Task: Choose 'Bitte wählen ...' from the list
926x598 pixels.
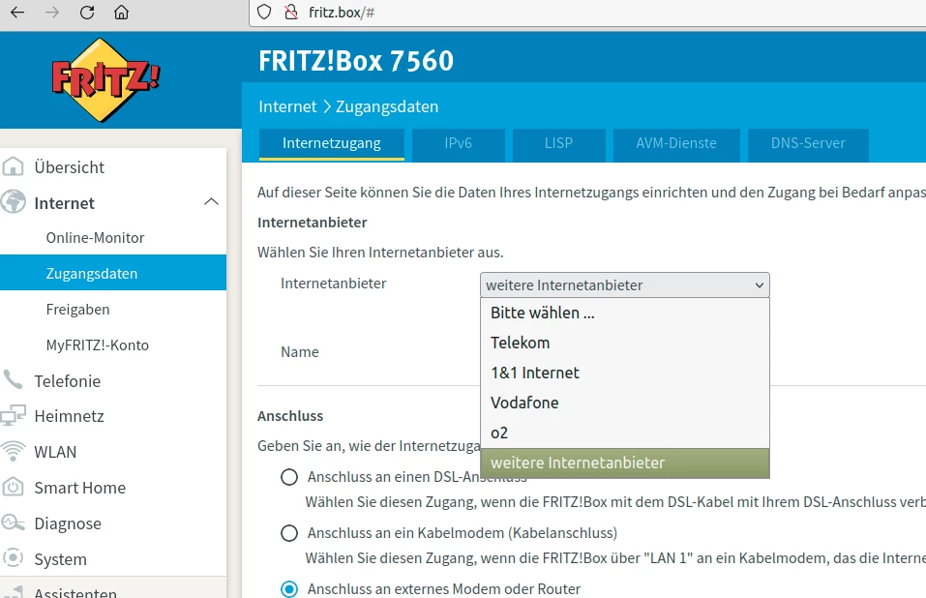Action: tap(625, 313)
